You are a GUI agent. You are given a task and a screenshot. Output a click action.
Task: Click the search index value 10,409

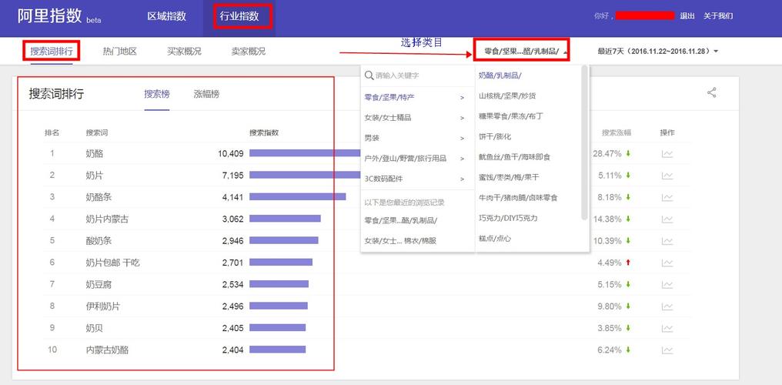[230, 154]
